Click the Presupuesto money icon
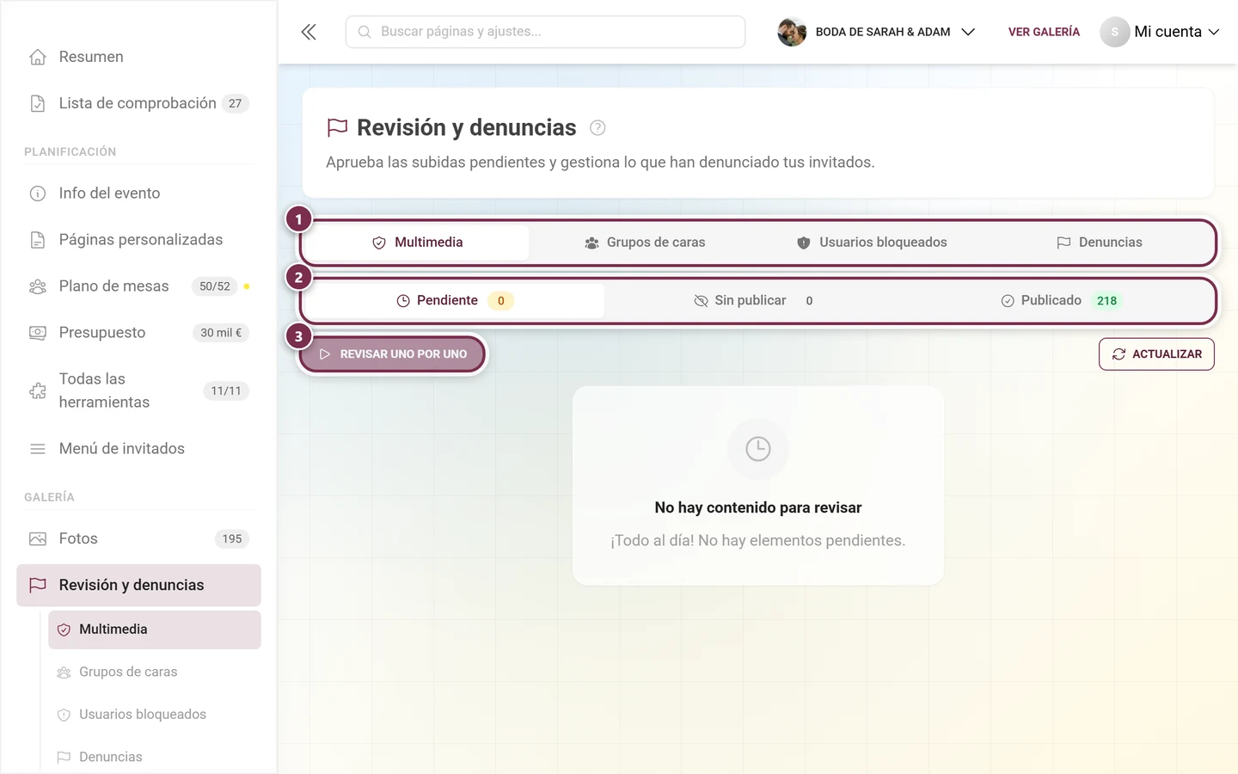The height and width of the screenshot is (774, 1238). 38,333
